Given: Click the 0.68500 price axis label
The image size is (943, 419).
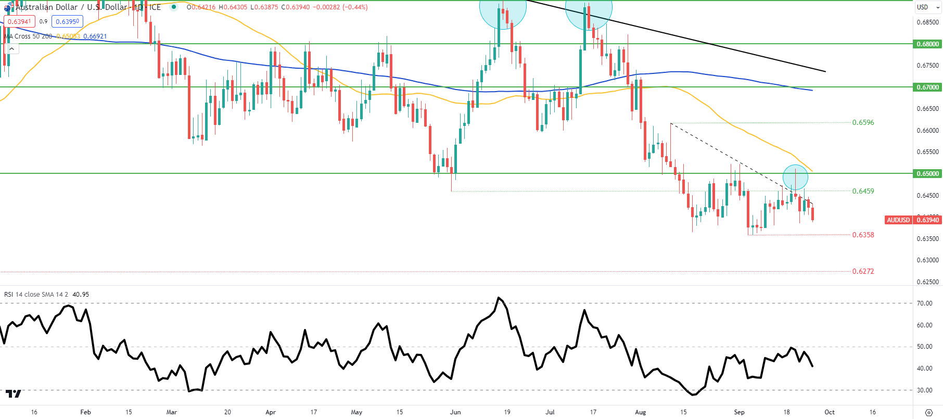Looking at the screenshot, I should 928,22.
